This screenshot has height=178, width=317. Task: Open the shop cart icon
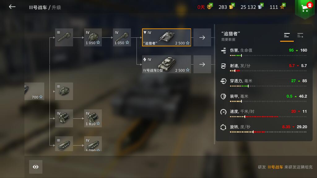click(305, 8)
